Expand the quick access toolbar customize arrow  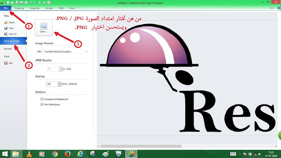[x=52, y=3]
